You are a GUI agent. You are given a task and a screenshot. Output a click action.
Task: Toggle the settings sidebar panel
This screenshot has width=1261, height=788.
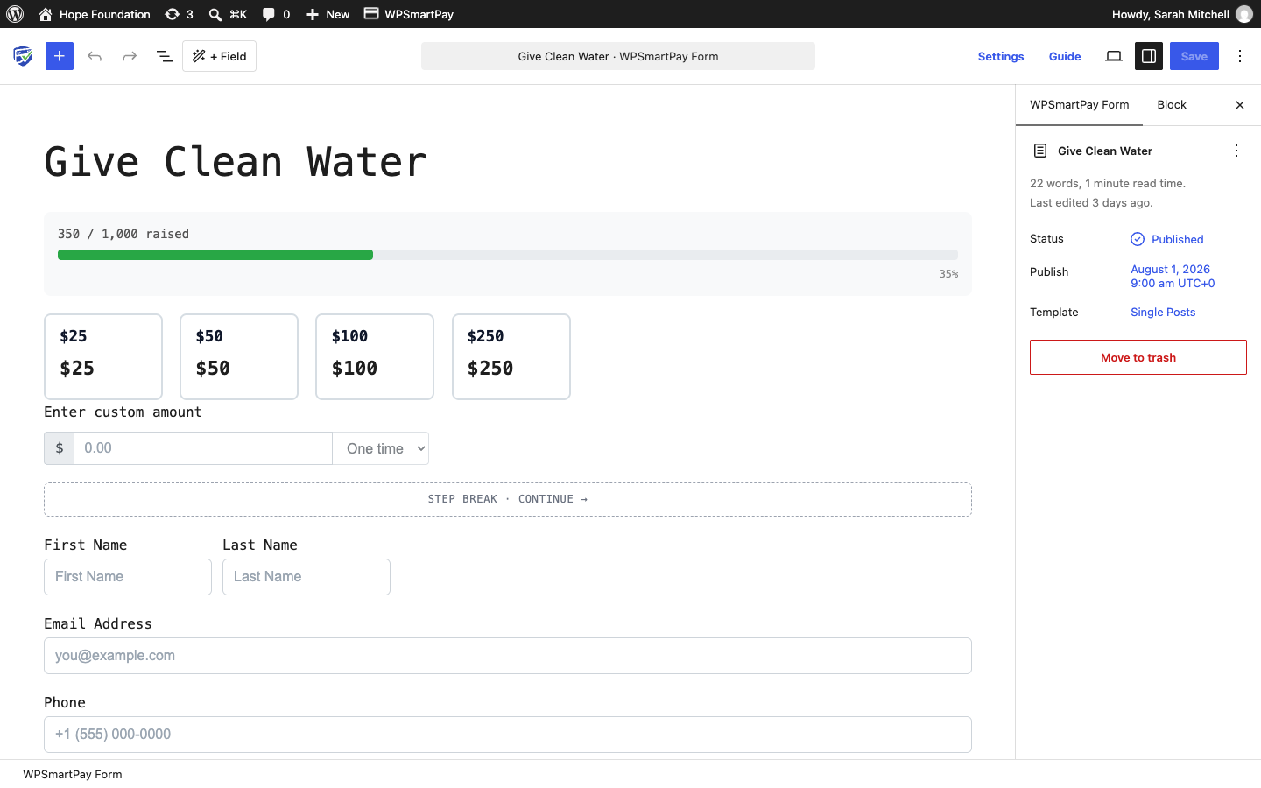(x=1149, y=56)
